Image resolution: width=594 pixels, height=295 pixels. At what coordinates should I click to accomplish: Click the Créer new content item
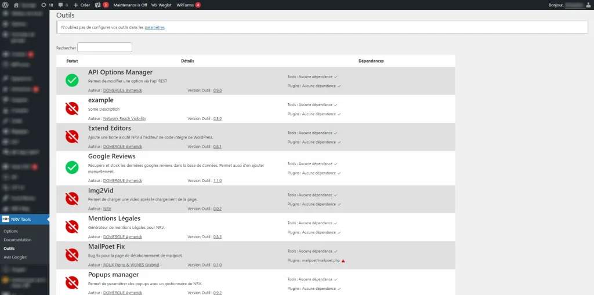81,5
